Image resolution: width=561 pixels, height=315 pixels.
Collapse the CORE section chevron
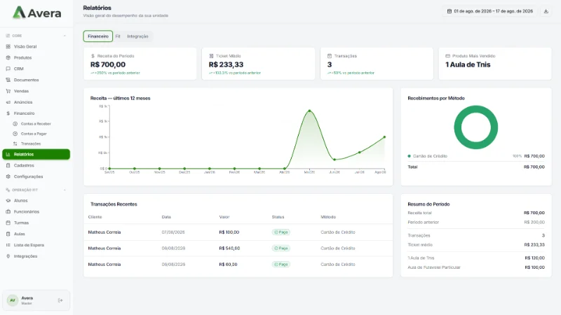tap(65, 36)
